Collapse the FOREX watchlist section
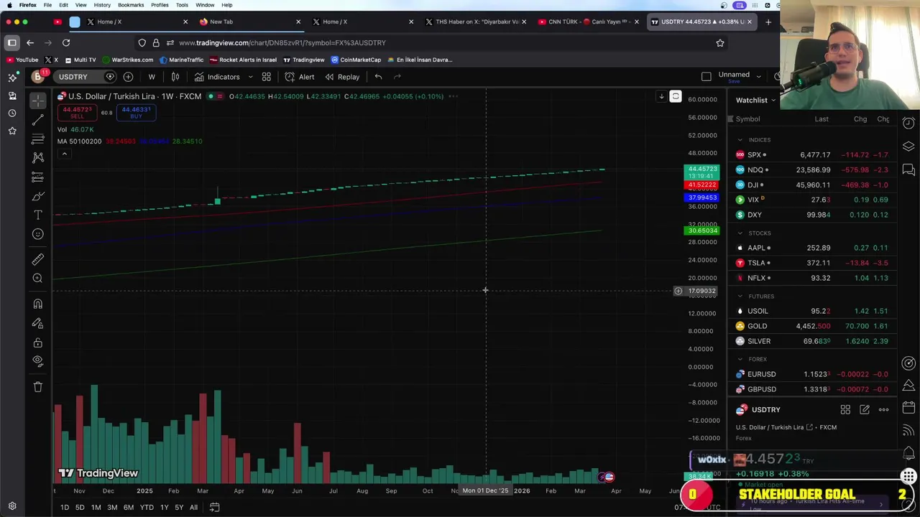This screenshot has height=517, width=920. point(740,359)
